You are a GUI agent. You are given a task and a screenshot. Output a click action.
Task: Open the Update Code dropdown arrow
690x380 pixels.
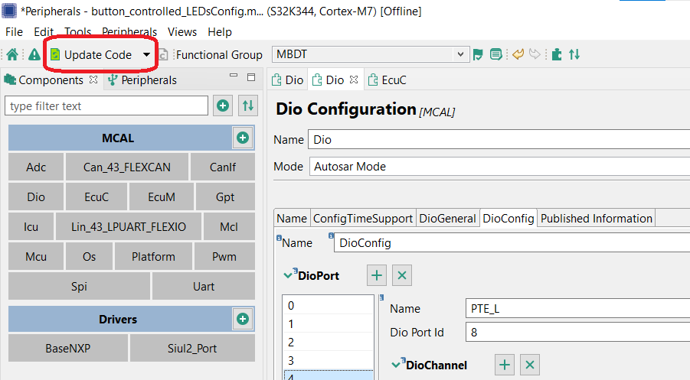(x=146, y=55)
